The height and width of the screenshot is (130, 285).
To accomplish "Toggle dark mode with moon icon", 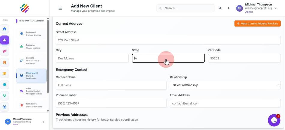I will tap(229, 8).
